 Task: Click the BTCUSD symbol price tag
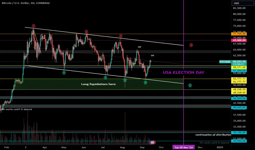click(x=225, y=62)
